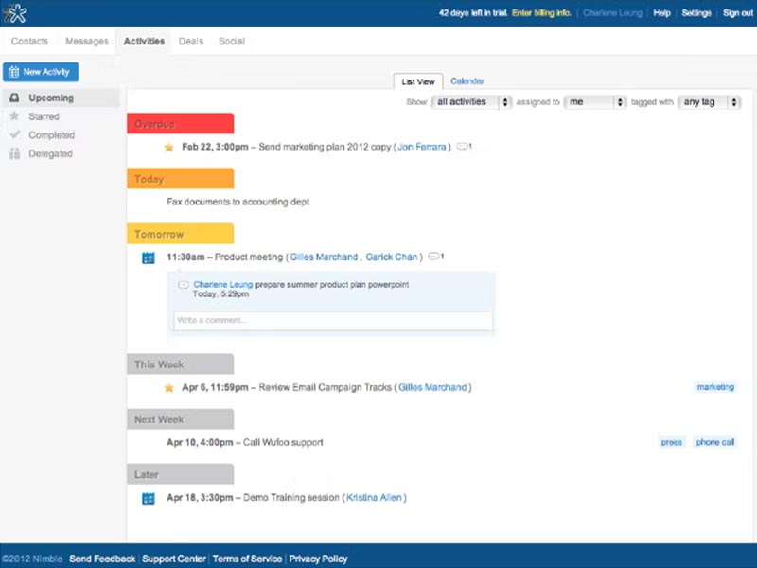Click Send Feedback in footer

click(x=102, y=559)
